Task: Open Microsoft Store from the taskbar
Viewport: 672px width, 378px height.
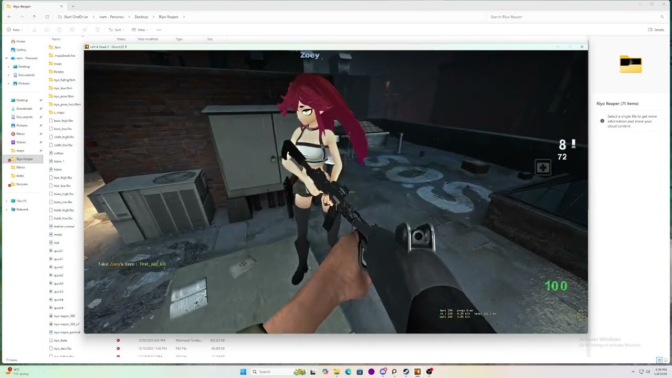Action: click(360, 372)
